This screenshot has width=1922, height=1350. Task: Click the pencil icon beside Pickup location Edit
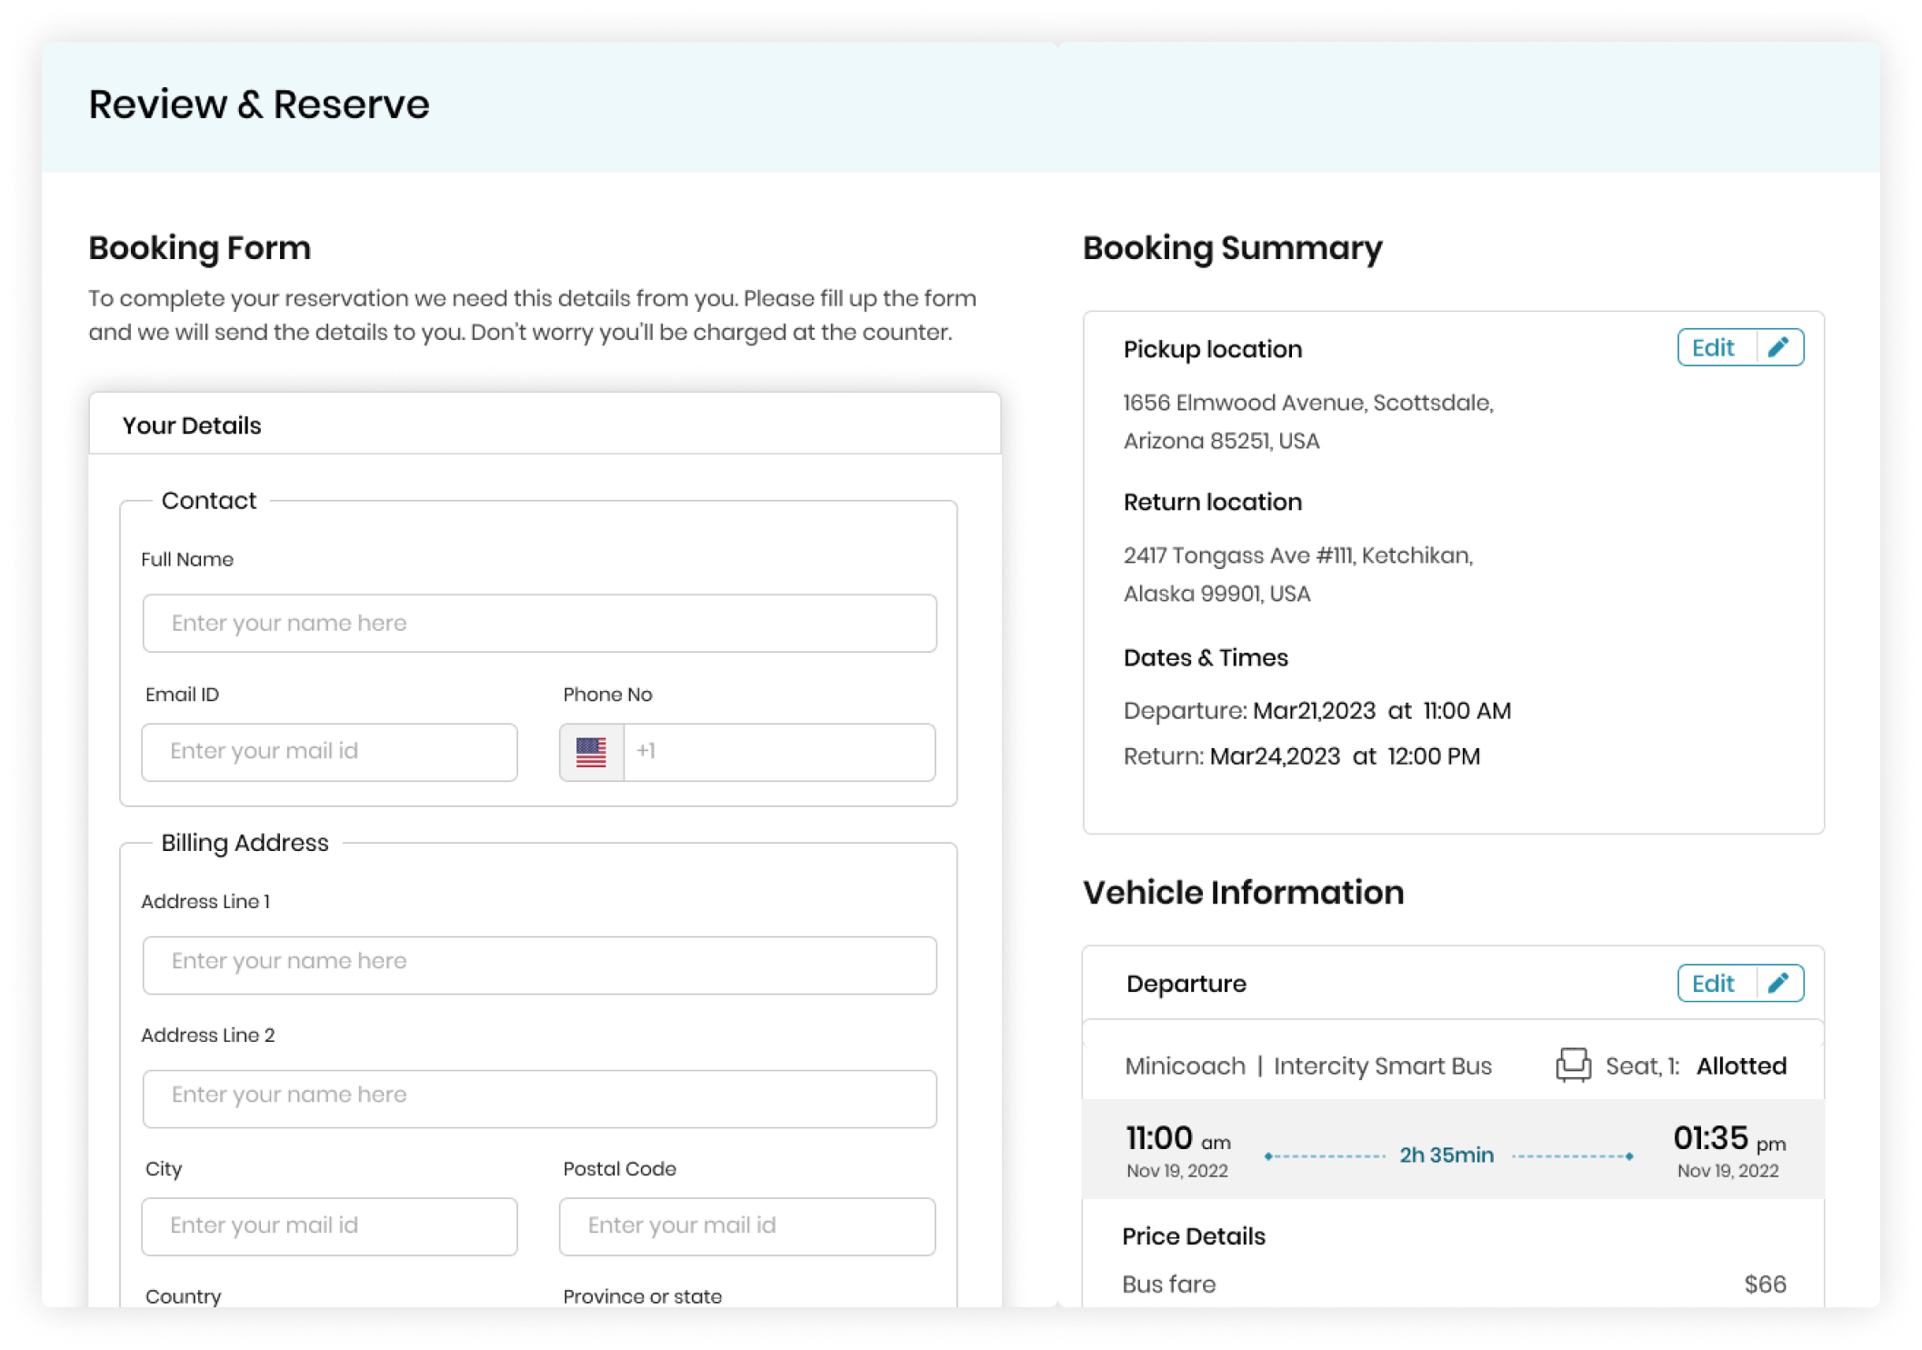[x=1778, y=347]
